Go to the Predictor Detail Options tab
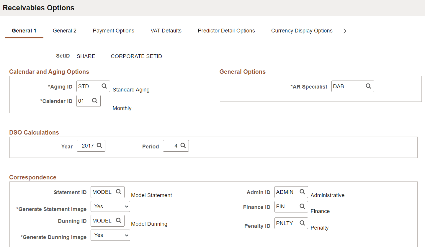425x252 pixels. [226, 31]
